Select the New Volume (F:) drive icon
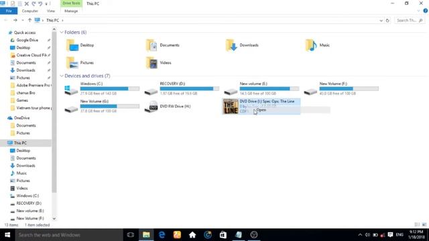 [310, 91]
